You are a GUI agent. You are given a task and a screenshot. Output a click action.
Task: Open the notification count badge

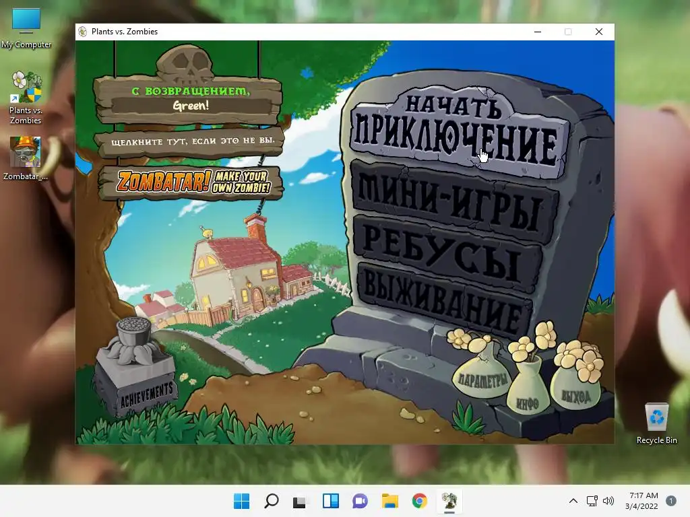(670, 501)
